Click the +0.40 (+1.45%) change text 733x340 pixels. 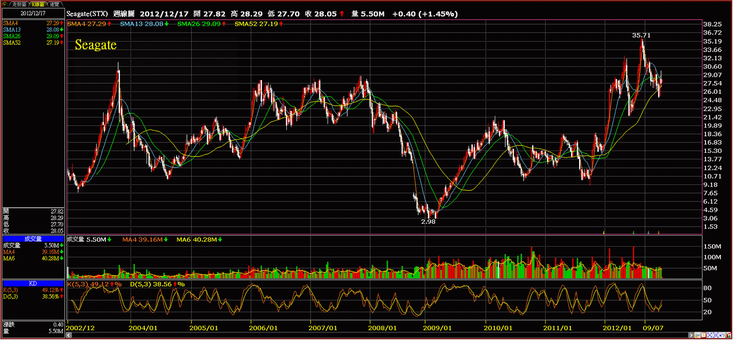pos(425,14)
